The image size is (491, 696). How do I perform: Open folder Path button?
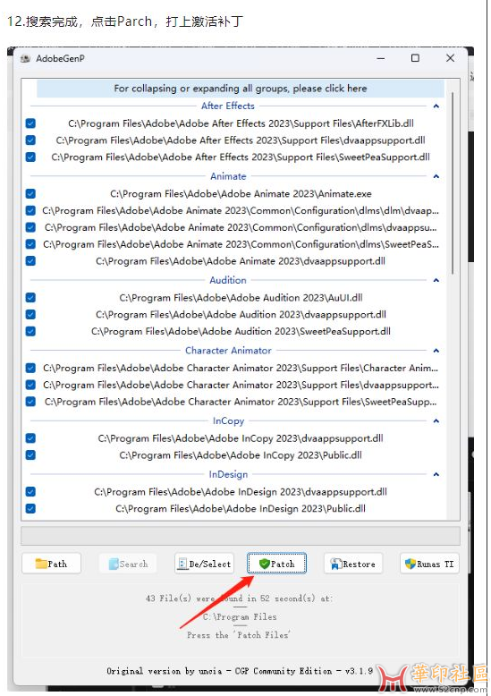(x=52, y=564)
